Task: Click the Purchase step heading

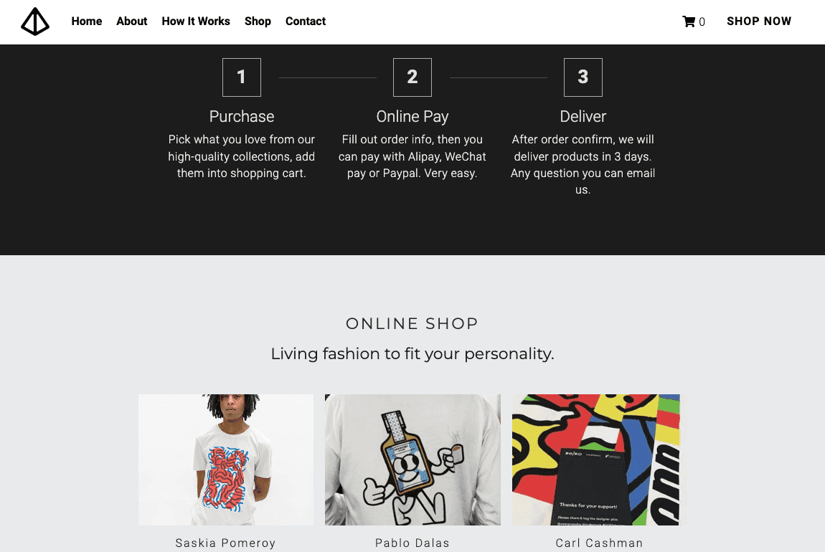Action: (242, 116)
